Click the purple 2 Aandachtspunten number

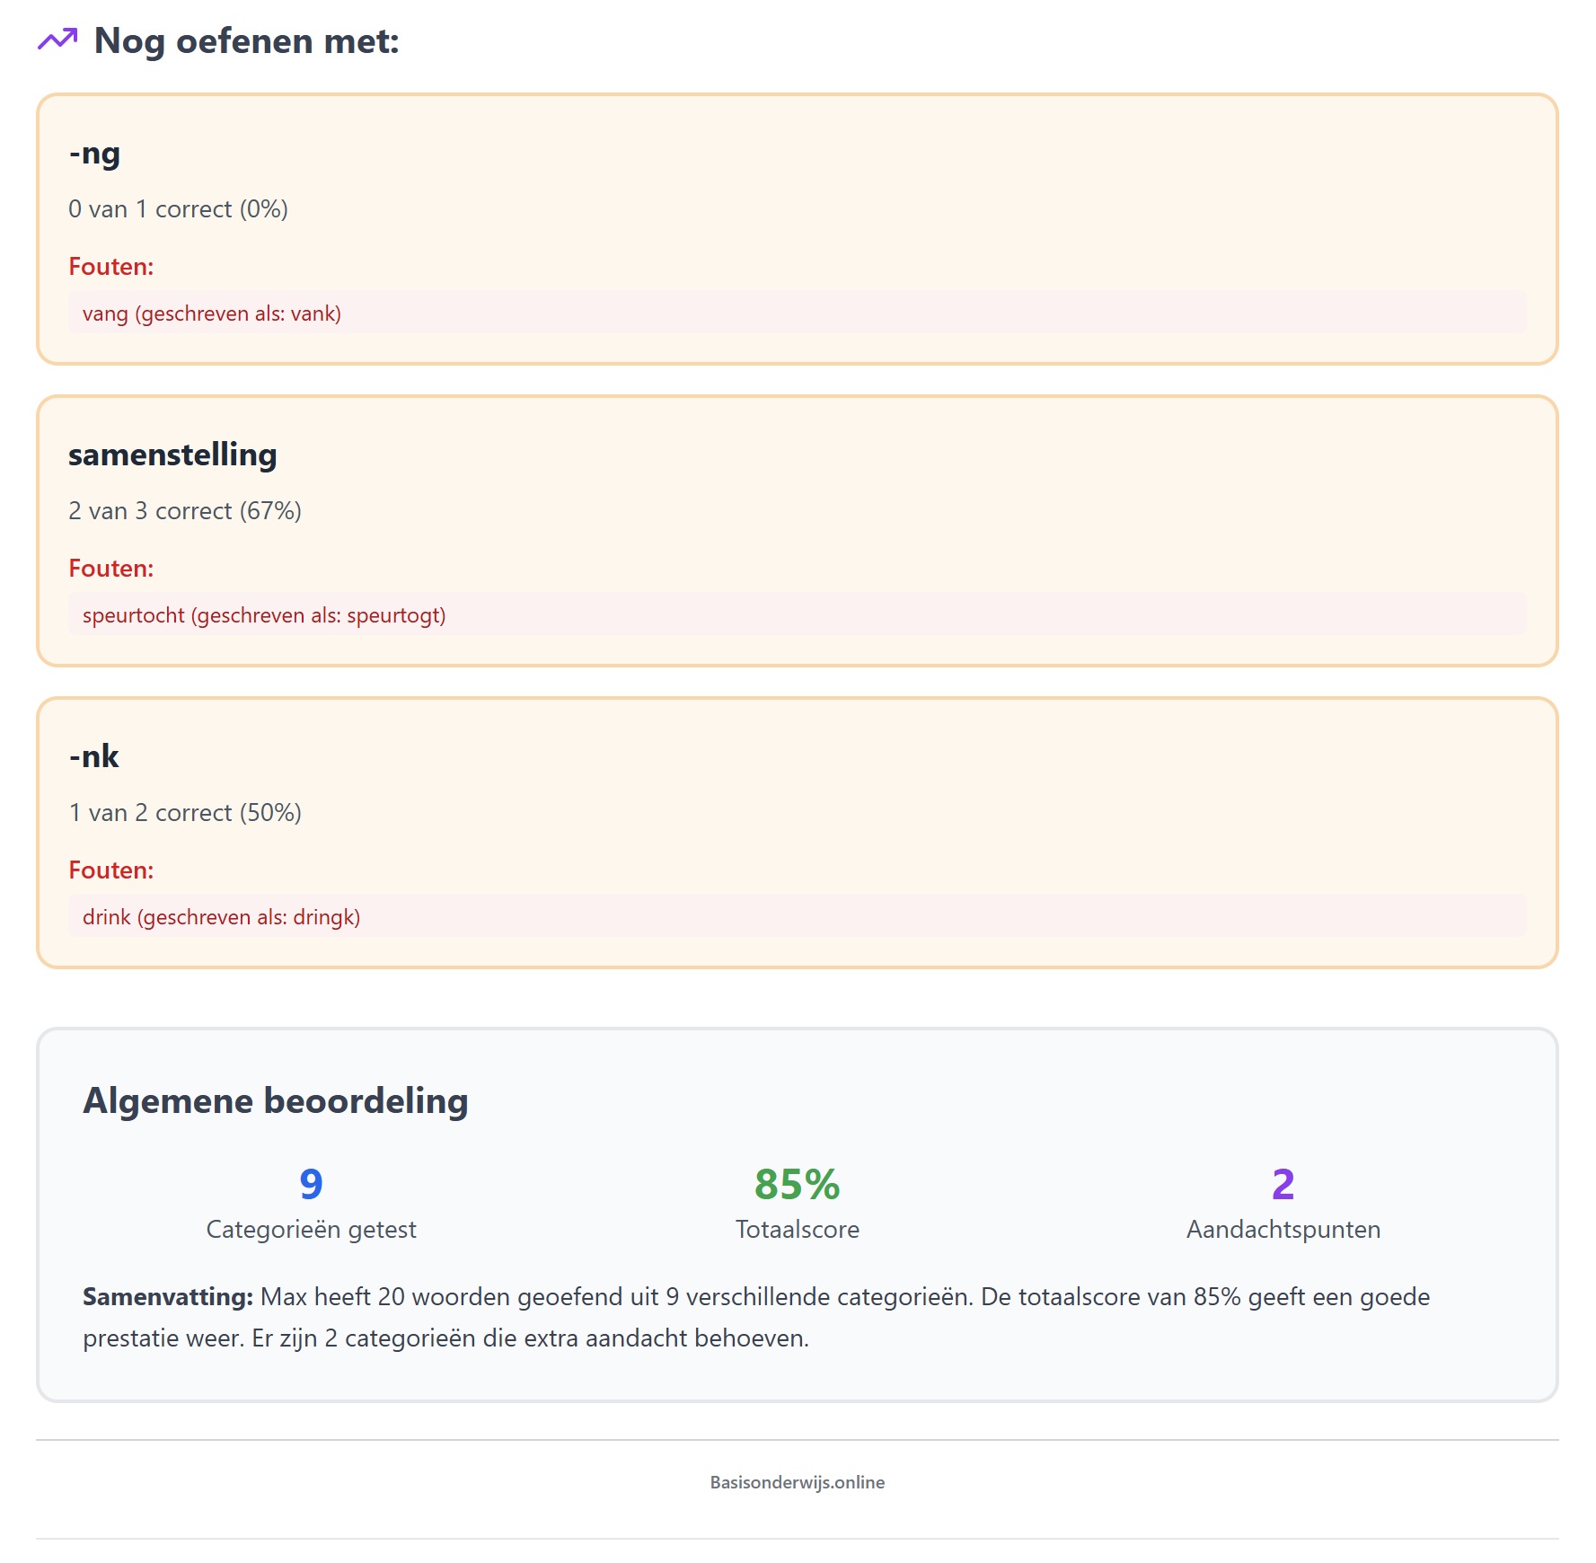tap(1283, 1185)
